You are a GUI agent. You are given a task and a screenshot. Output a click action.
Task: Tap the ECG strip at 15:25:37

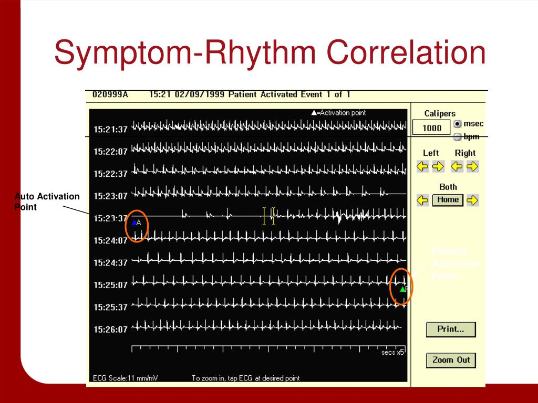pyautogui.click(x=269, y=303)
